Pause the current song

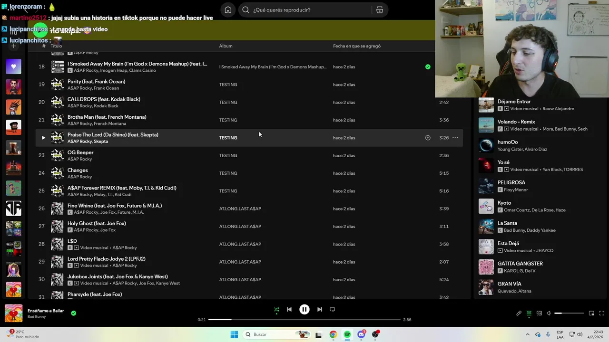pyautogui.click(x=304, y=309)
